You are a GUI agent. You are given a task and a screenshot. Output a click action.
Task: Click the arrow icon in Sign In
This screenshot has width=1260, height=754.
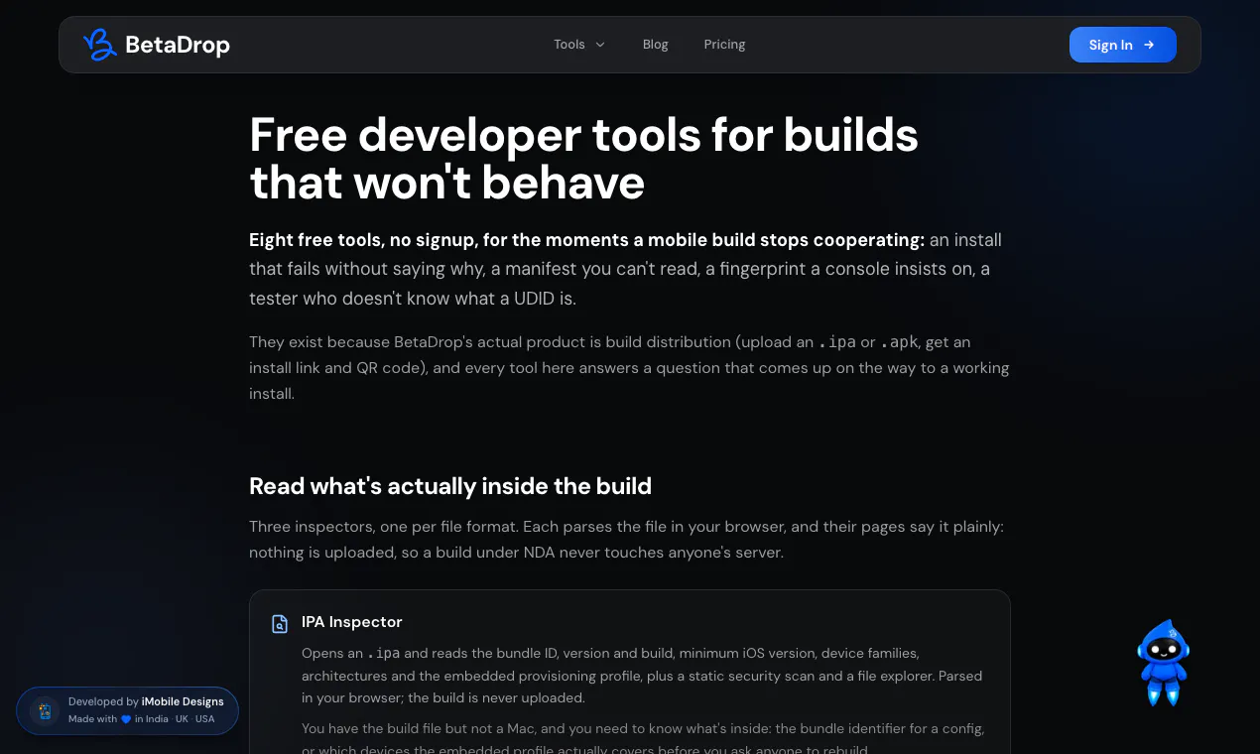pos(1149,45)
